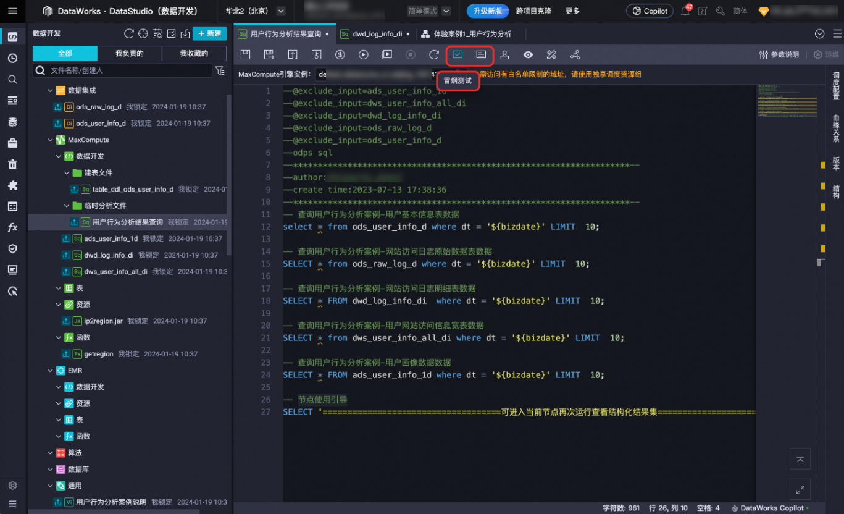Click the cost estimate dollar icon
The width and height of the screenshot is (844, 514).
point(340,55)
